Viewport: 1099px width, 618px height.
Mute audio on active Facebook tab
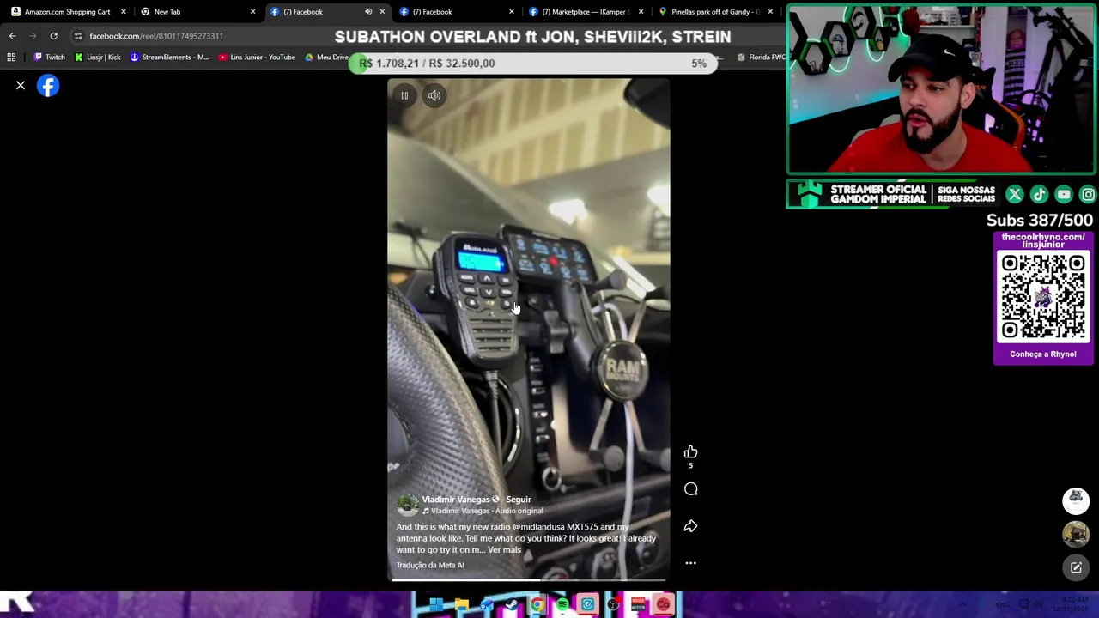pos(368,12)
